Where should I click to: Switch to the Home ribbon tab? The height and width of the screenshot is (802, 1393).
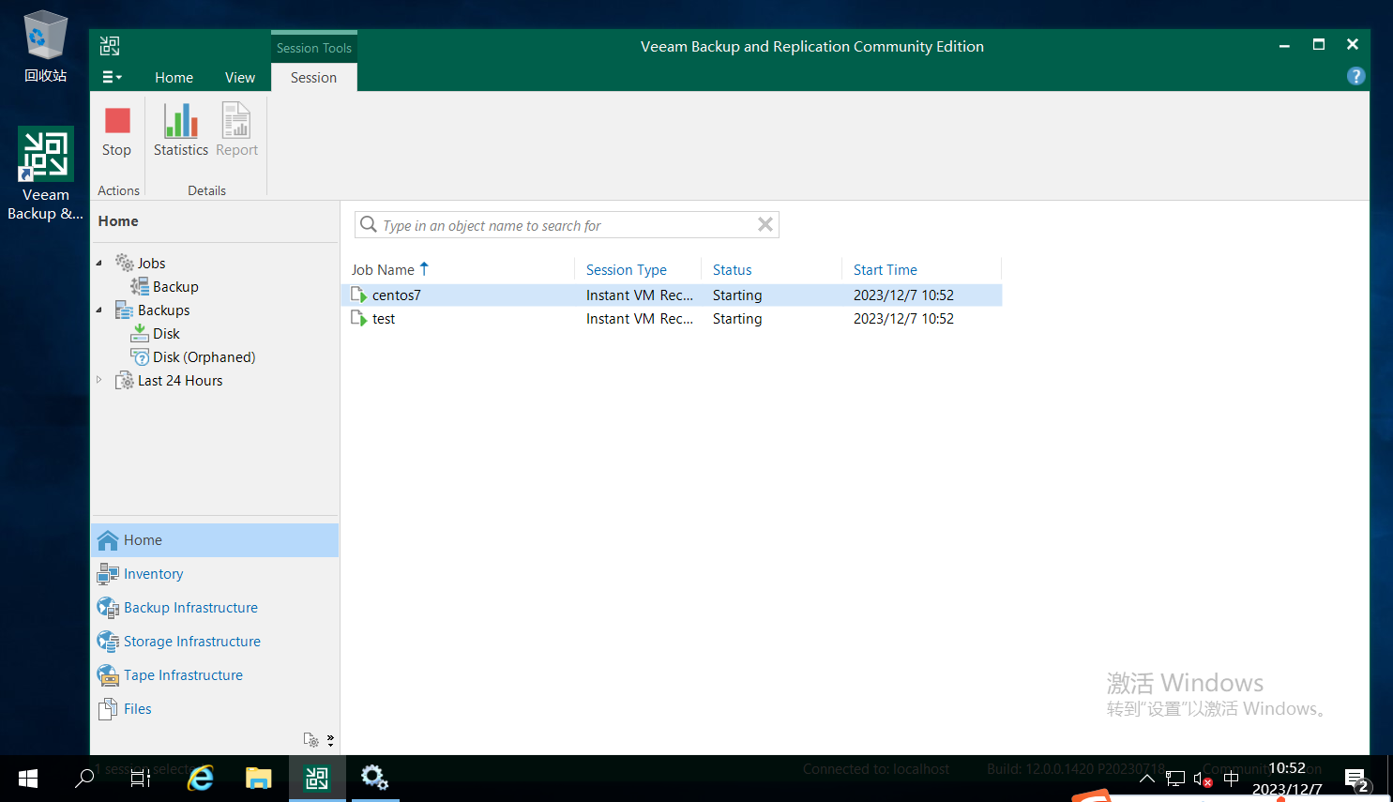174,78
